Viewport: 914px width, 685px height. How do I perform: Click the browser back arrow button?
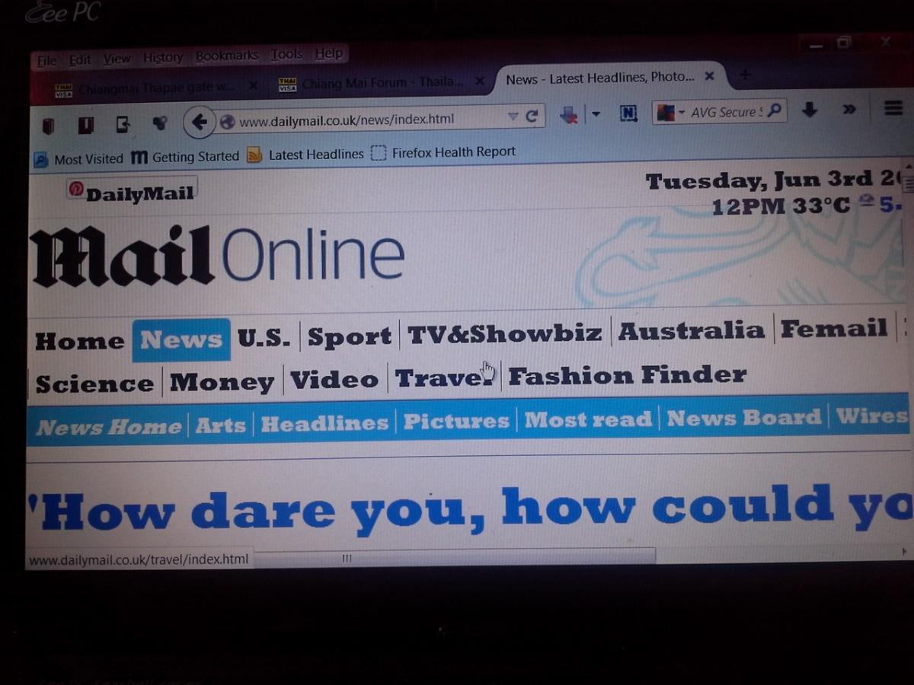pyautogui.click(x=199, y=122)
